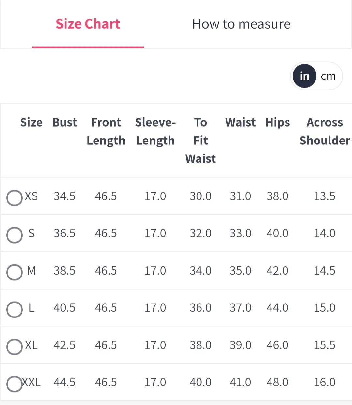
Task: Click the XXL hips value 48.0
Action: tap(277, 382)
